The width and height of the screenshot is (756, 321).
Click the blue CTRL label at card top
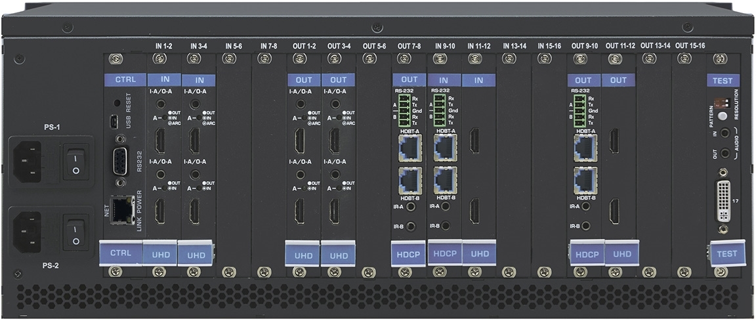point(125,80)
